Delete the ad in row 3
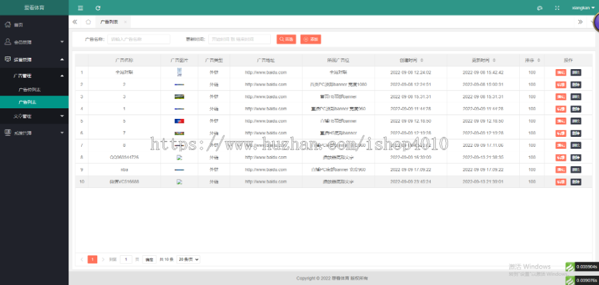The image size is (599, 285). 576,97
